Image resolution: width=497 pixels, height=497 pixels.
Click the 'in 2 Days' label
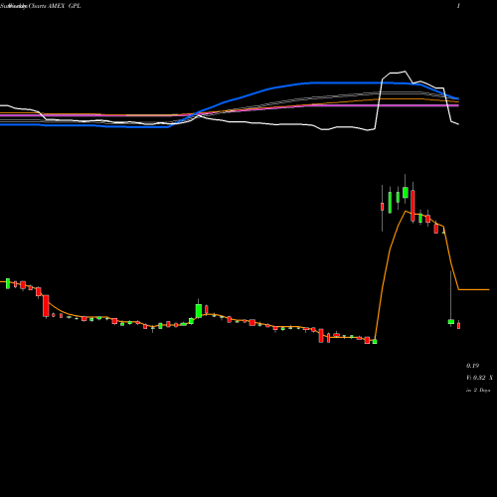point(478,391)
